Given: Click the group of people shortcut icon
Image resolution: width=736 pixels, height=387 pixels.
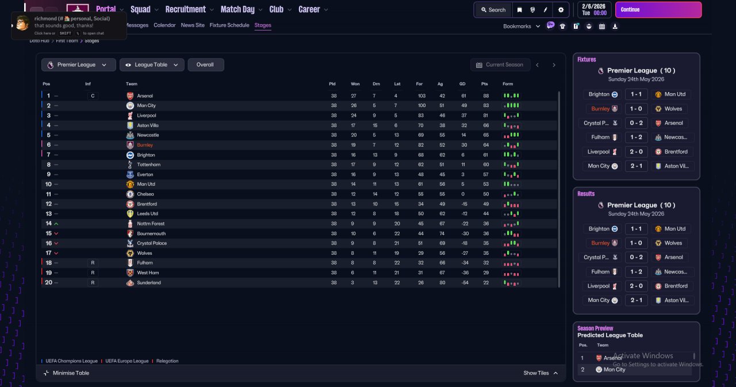Looking at the screenshot, I should tap(589, 26).
